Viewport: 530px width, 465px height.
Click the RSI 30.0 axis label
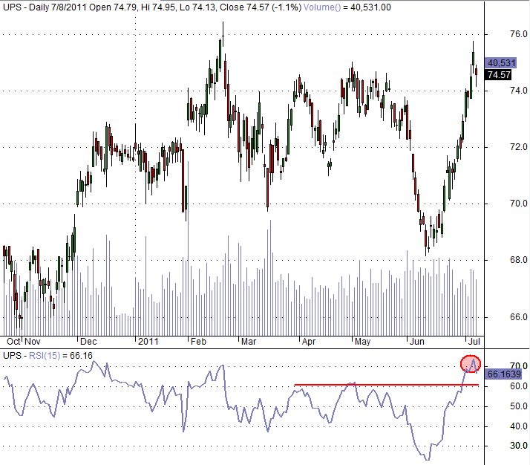(519, 446)
